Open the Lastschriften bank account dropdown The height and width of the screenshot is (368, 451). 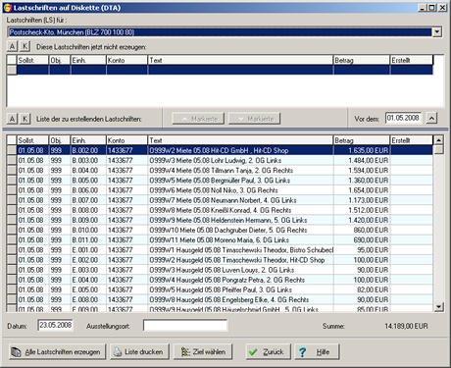[437, 32]
